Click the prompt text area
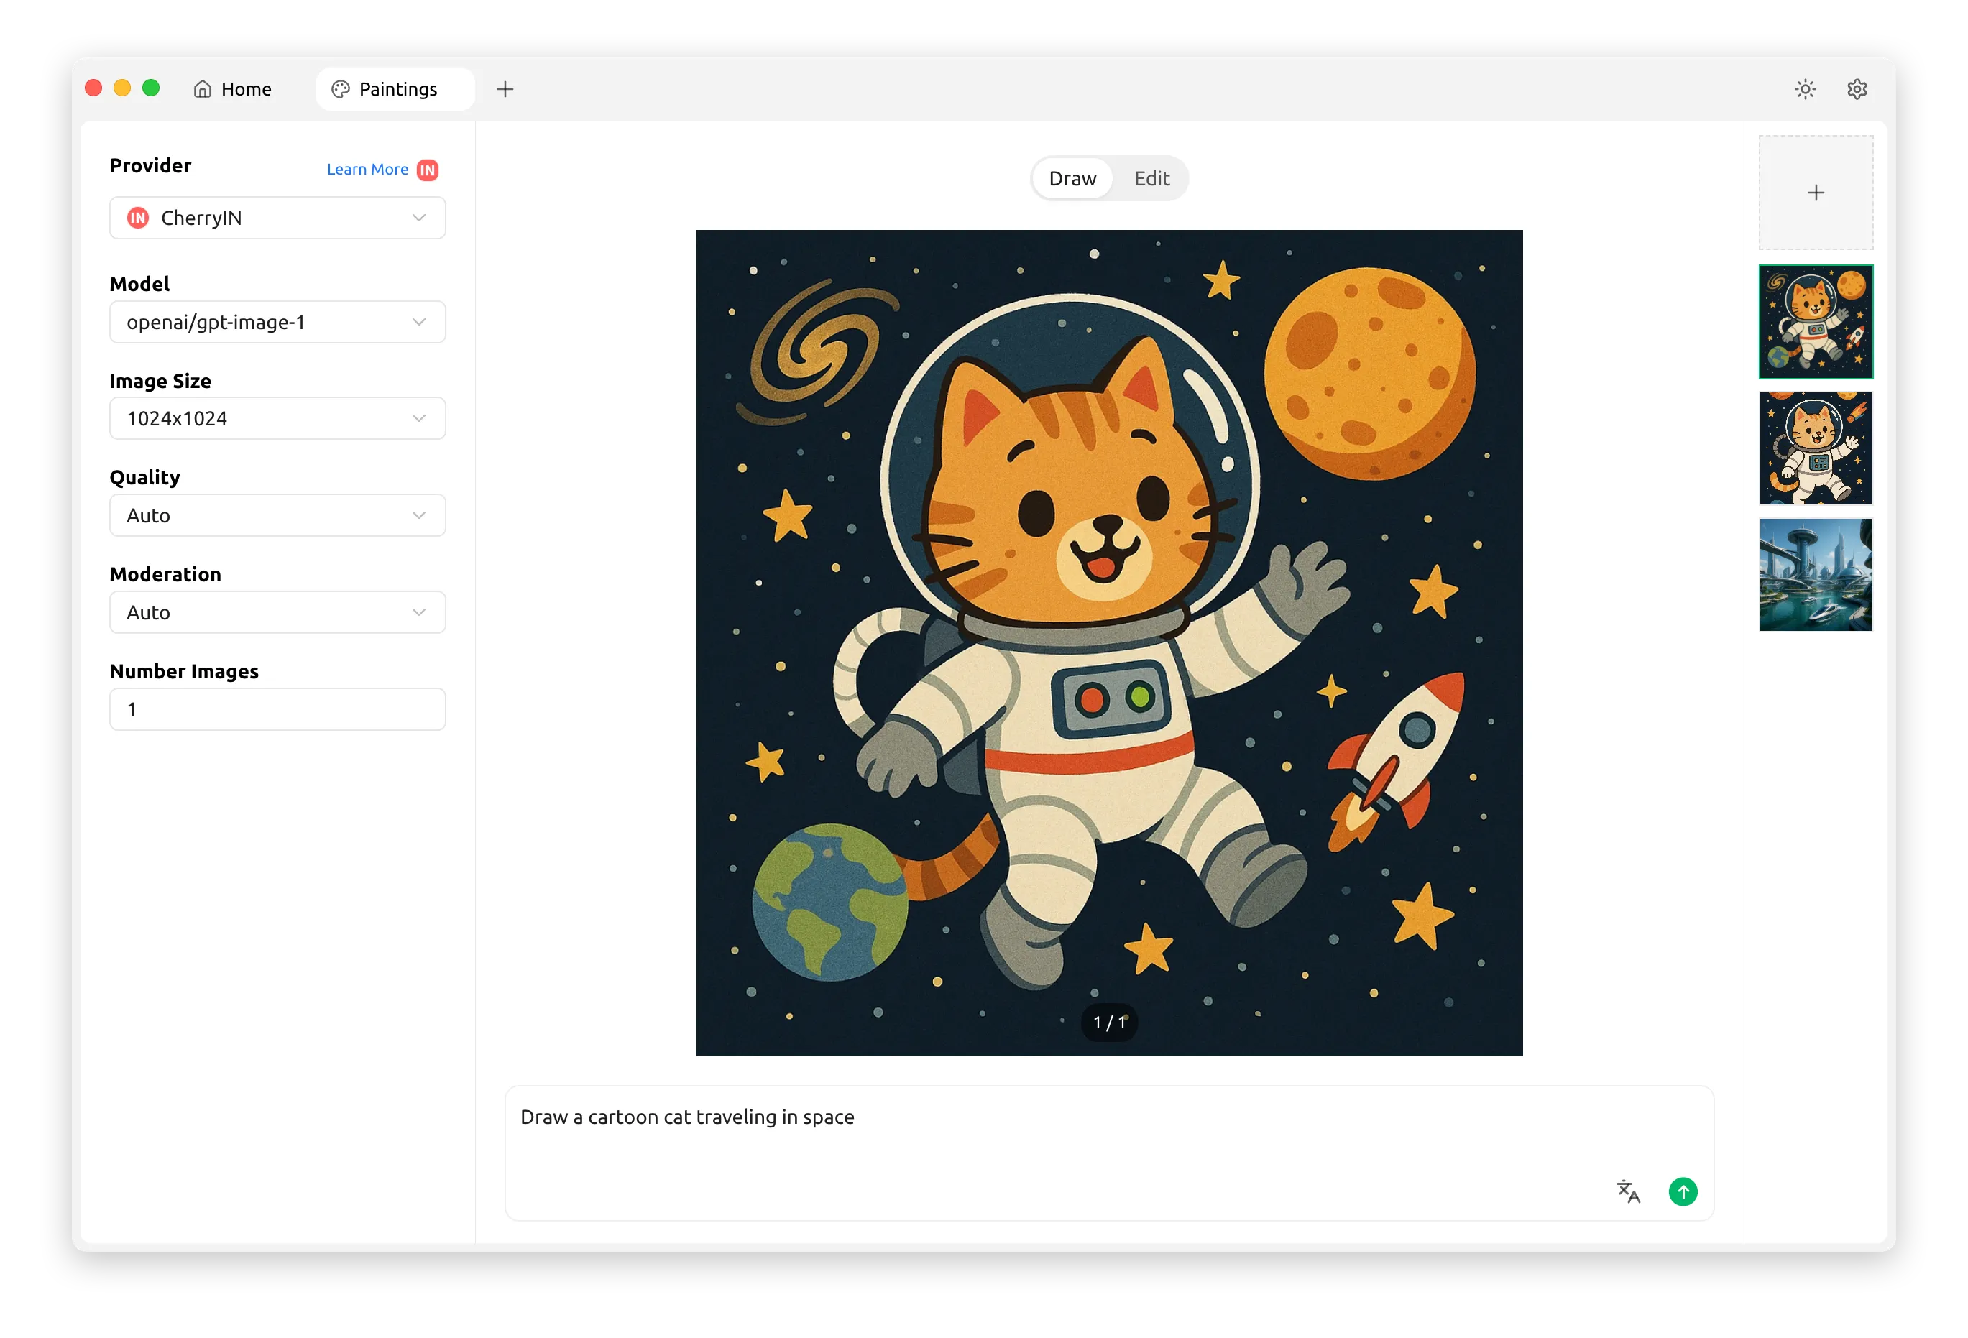Image resolution: width=1968 pixels, height=1338 pixels. point(1059,1135)
